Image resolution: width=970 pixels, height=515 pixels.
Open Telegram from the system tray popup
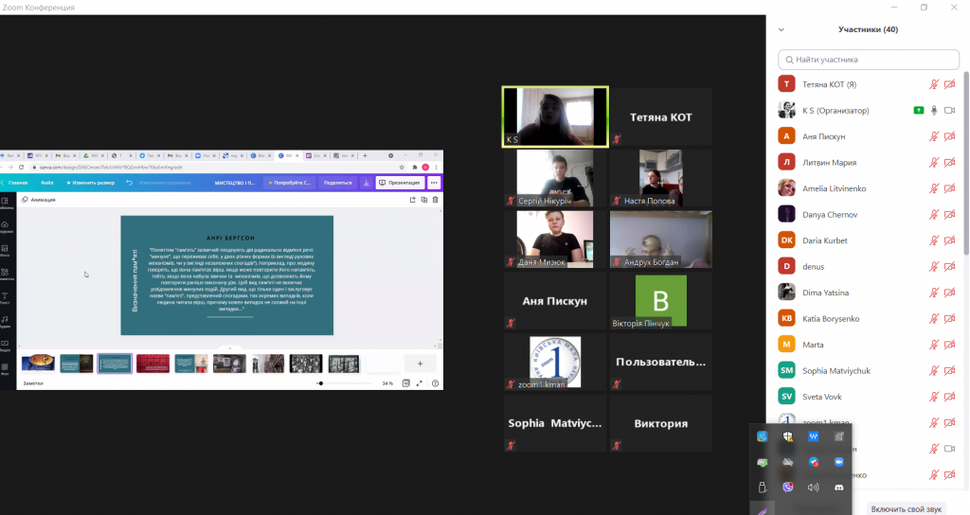[813, 462]
